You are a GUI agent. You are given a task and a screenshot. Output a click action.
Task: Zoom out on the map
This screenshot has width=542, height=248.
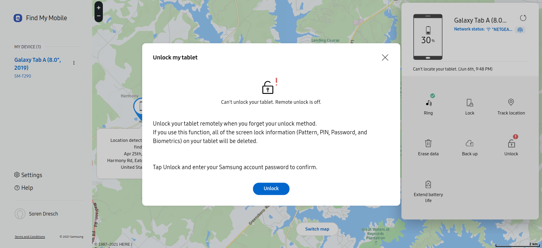pyautogui.click(x=99, y=17)
